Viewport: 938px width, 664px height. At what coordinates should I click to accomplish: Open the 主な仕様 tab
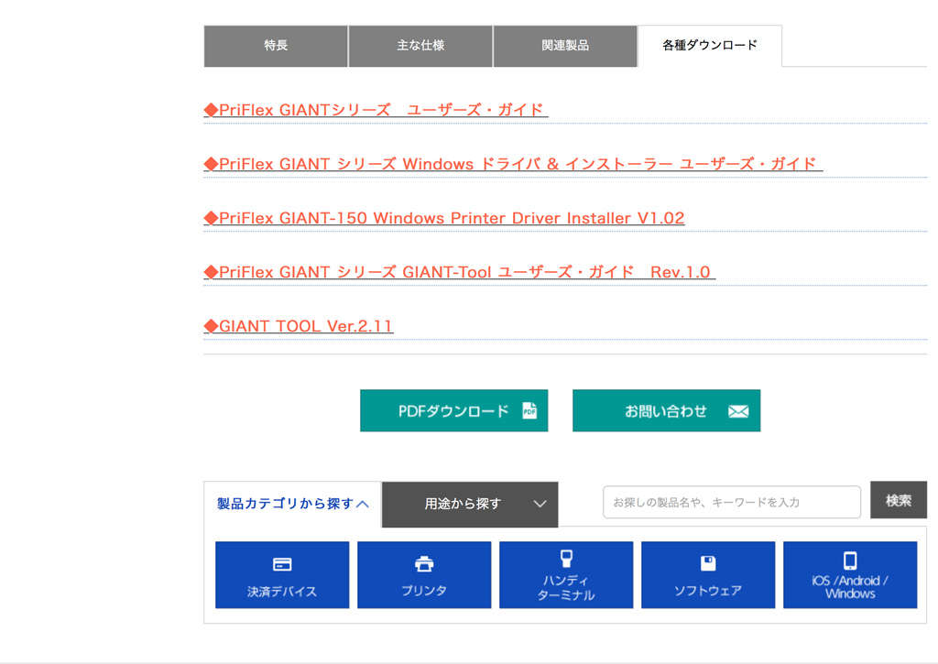(420, 46)
